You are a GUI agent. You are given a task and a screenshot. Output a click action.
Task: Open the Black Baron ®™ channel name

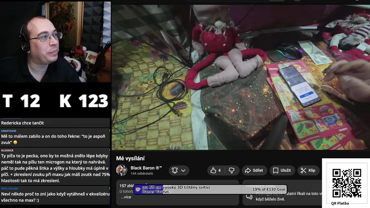(x=146, y=168)
